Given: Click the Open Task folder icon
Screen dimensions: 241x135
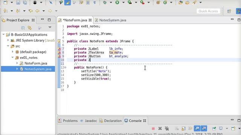Looking at the screenshot, I should [x=188, y=3].
